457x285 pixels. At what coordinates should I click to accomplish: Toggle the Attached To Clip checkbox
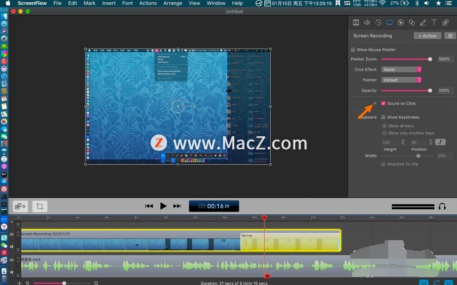point(383,164)
